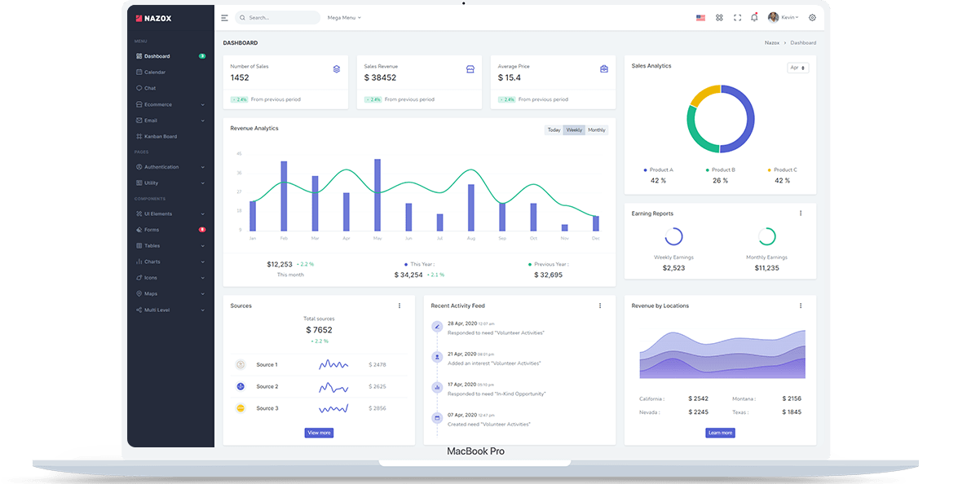Click the 21 Apr activity user icon
This screenshot has height=484, width=958.
click(437, 357)
